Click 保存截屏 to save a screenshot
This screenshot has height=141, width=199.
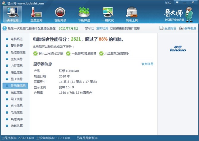click(190, 28)
